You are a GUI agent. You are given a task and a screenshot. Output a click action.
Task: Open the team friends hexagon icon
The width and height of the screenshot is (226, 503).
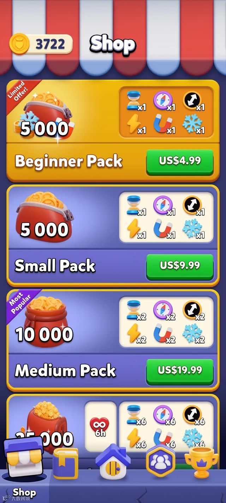pos(161,461)
